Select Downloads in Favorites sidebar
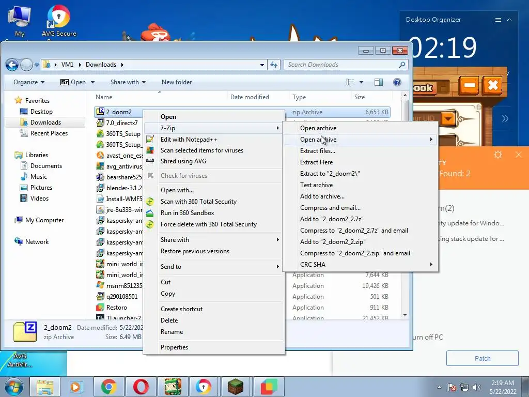This screenshot has height=397, width=529. point(45,122)
